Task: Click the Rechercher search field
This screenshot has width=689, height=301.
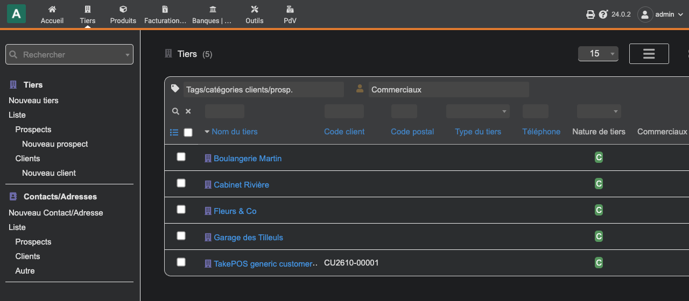Action: [x=69, y=54]
